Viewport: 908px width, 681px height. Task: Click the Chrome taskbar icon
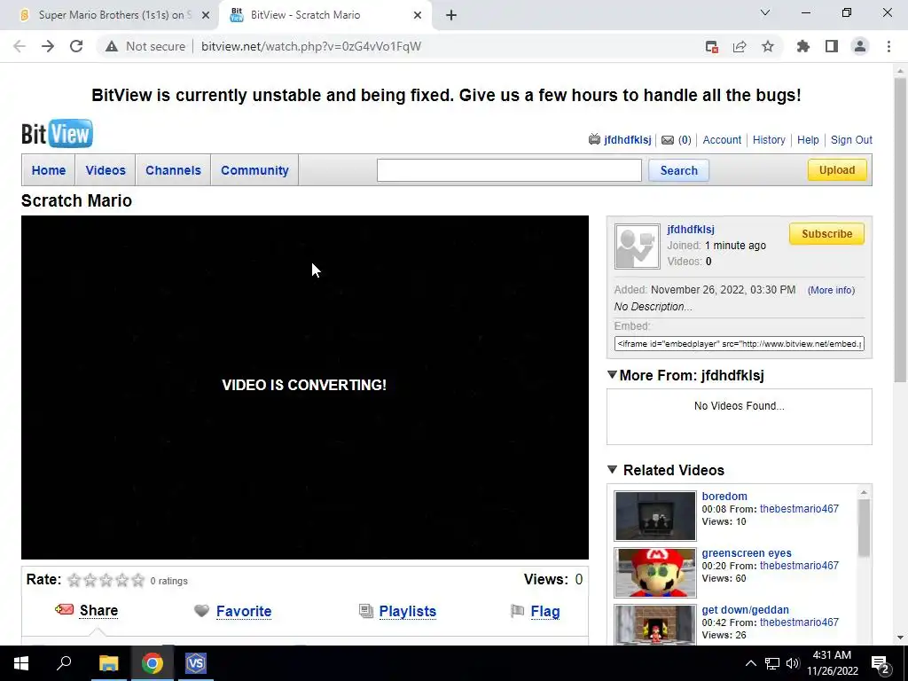[153, 663]
